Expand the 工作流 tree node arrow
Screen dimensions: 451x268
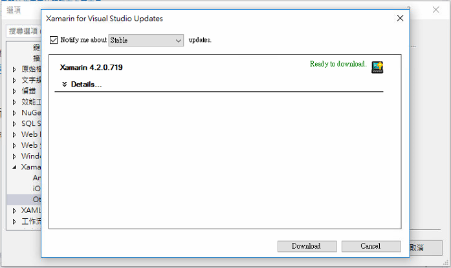[x=14, y=222]
